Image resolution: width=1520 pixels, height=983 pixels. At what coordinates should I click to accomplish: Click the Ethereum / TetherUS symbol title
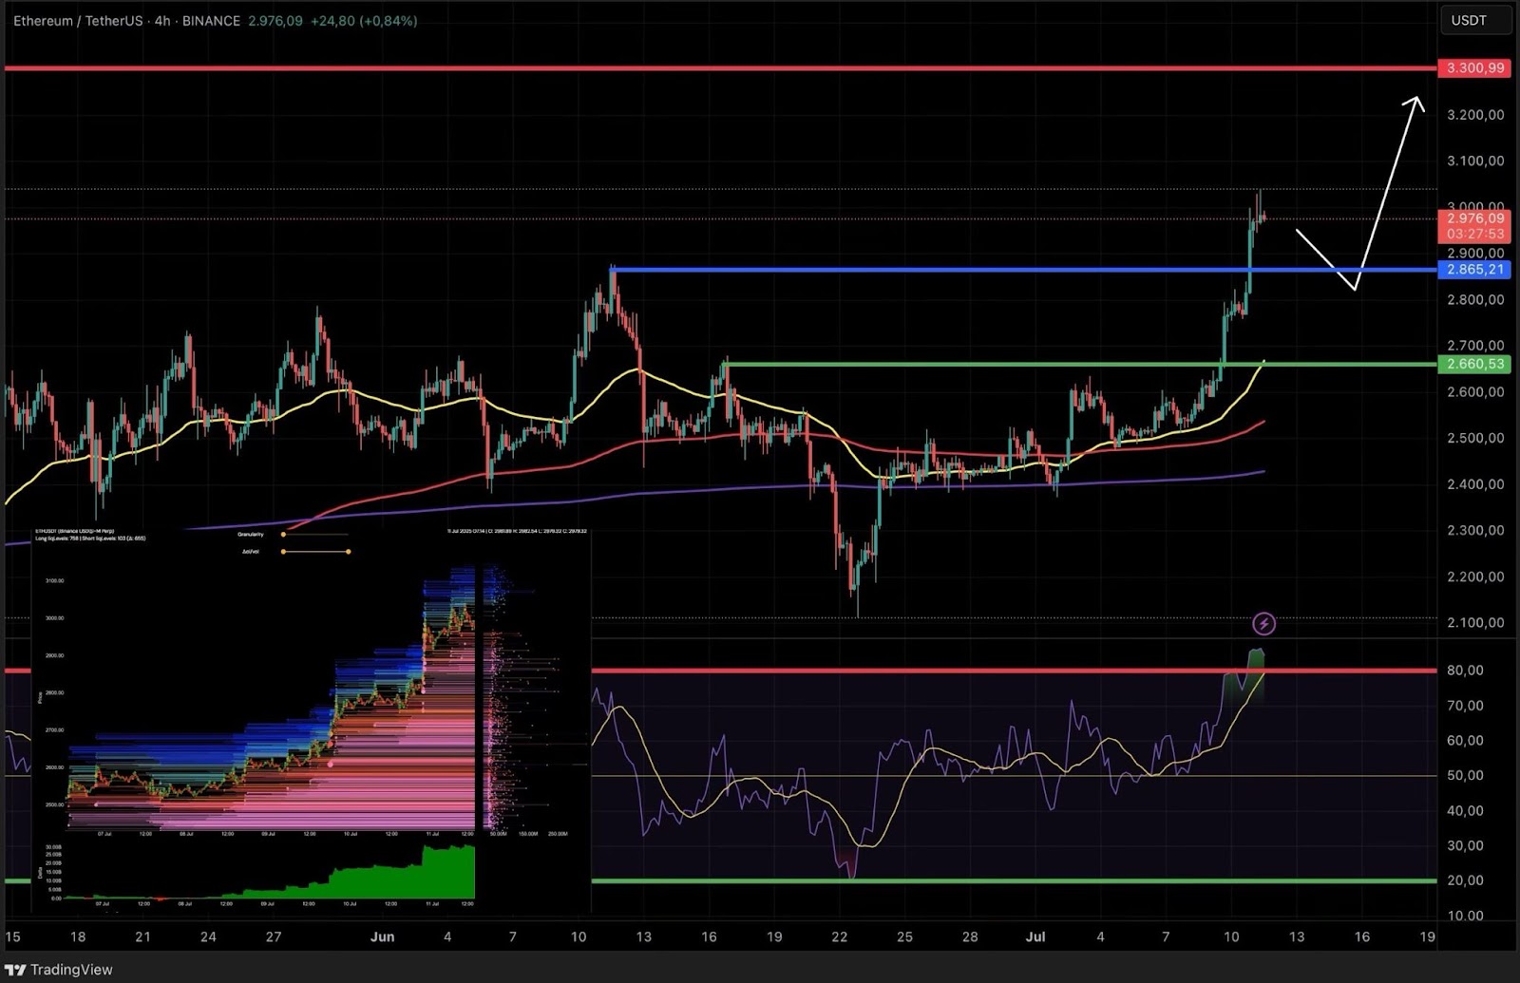tap(78, 21)
